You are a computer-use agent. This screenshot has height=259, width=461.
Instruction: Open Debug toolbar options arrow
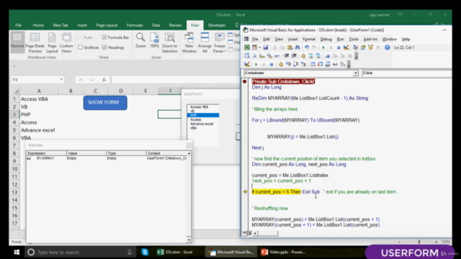[x=349, y=64]
